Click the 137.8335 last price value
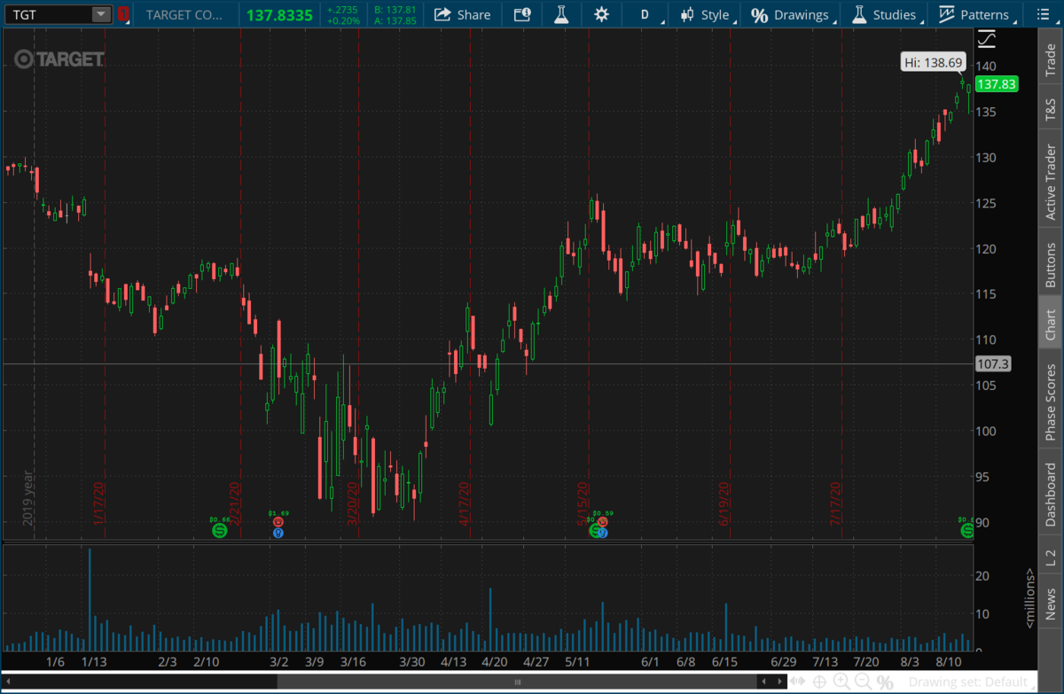Image resolution: width=1064 pixels, height=694 pixels. tap(280, 14)
